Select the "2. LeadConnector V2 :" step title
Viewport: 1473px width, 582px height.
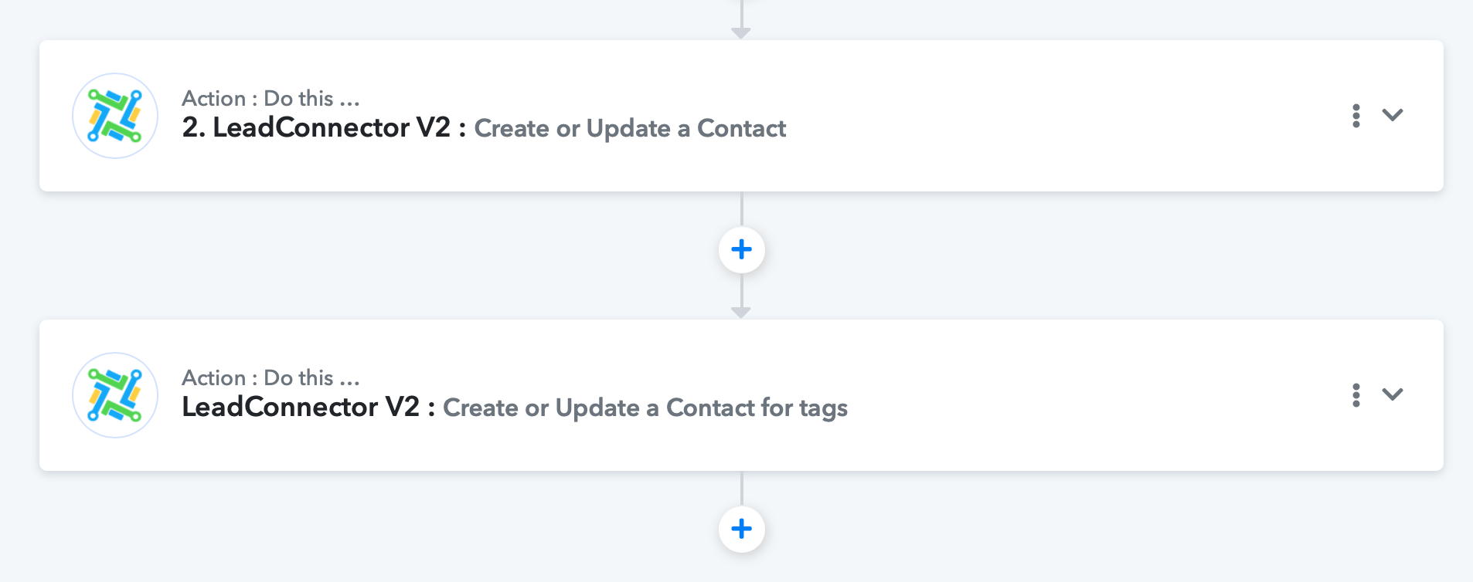pyautogui.click(x=324, y=127)
